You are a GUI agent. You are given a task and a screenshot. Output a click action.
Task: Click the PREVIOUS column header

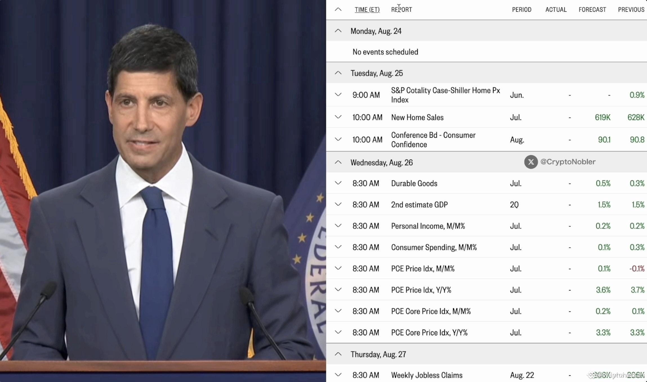[631, 10]
